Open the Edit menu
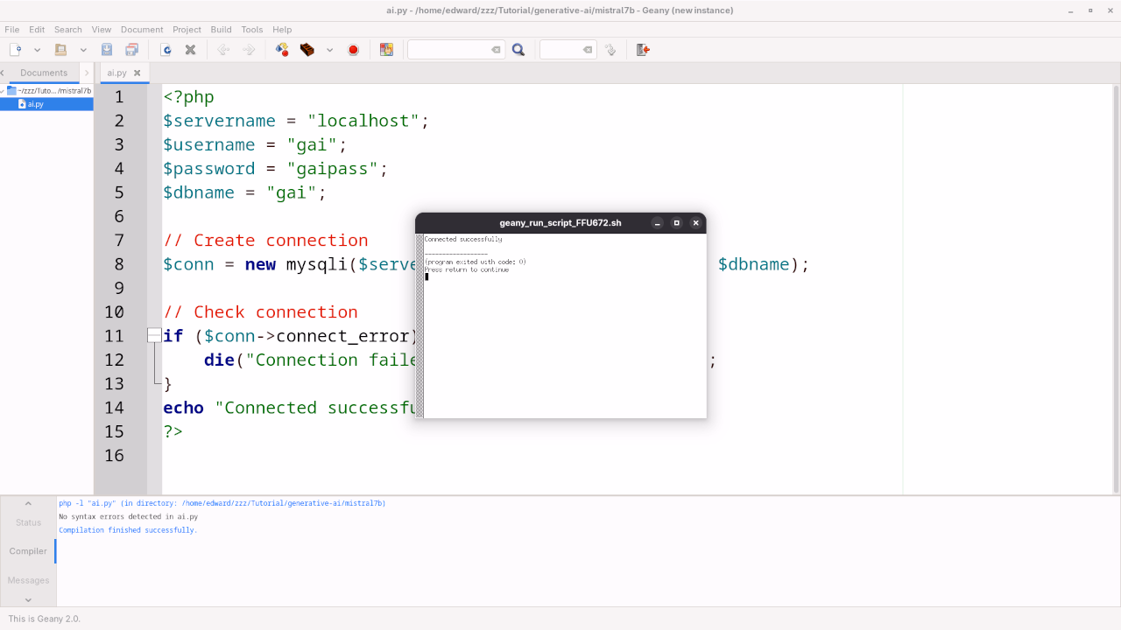The width and height of the screenshot is (1121, 630). tap(37, 30)
